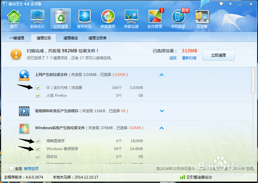
Task: Close the 金山卫士 window
Action: [x=251, y=4]
